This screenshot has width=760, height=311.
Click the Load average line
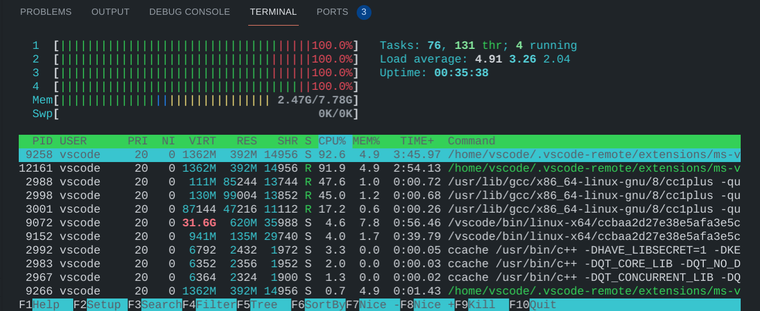click(475, 59)
